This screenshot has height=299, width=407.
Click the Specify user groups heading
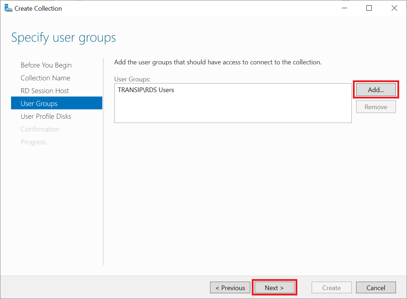point(64,37)
